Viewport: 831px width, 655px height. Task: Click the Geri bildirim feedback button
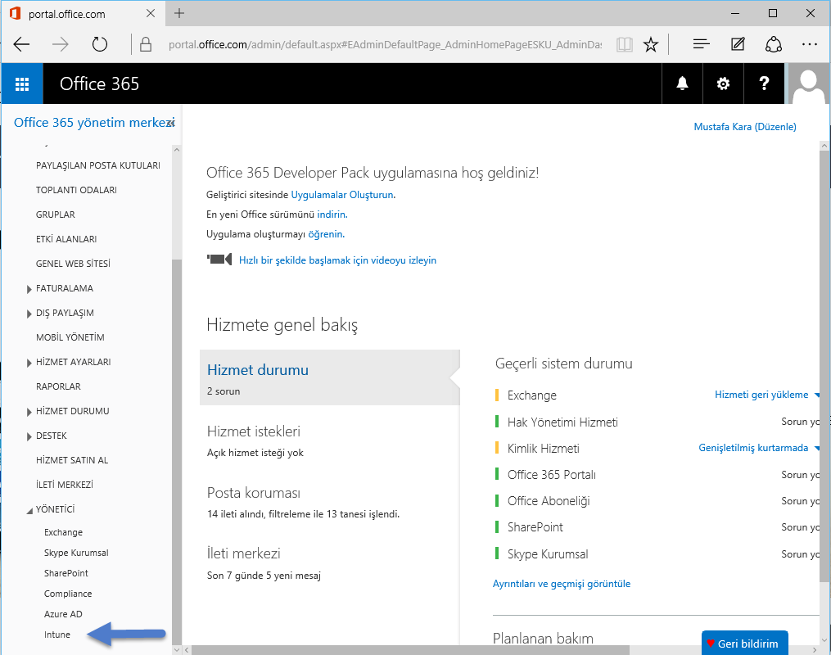pos(744,644)
